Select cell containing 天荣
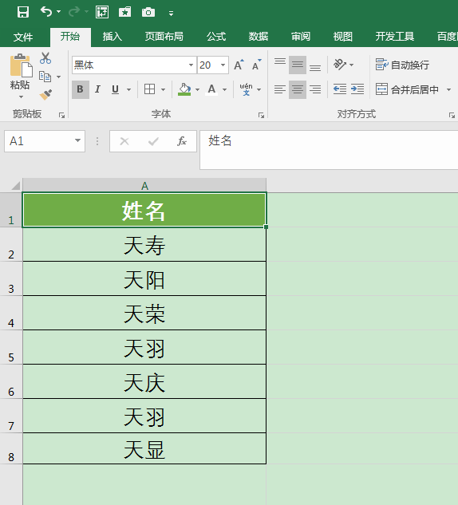Viewport: 458px width, 505px height. 144,313
